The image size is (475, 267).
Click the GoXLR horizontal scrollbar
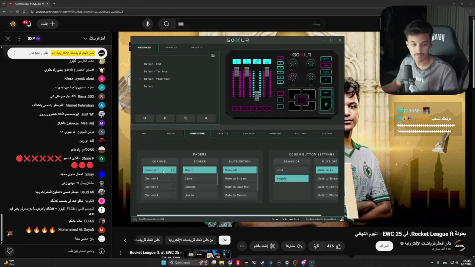pyautogui.click(x=229, y=215)
